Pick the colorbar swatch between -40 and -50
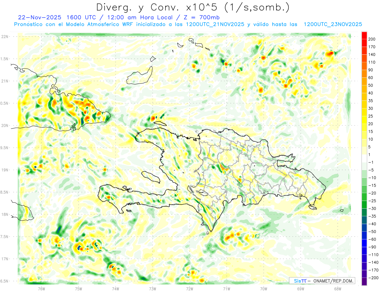 (x=364, y=228)
